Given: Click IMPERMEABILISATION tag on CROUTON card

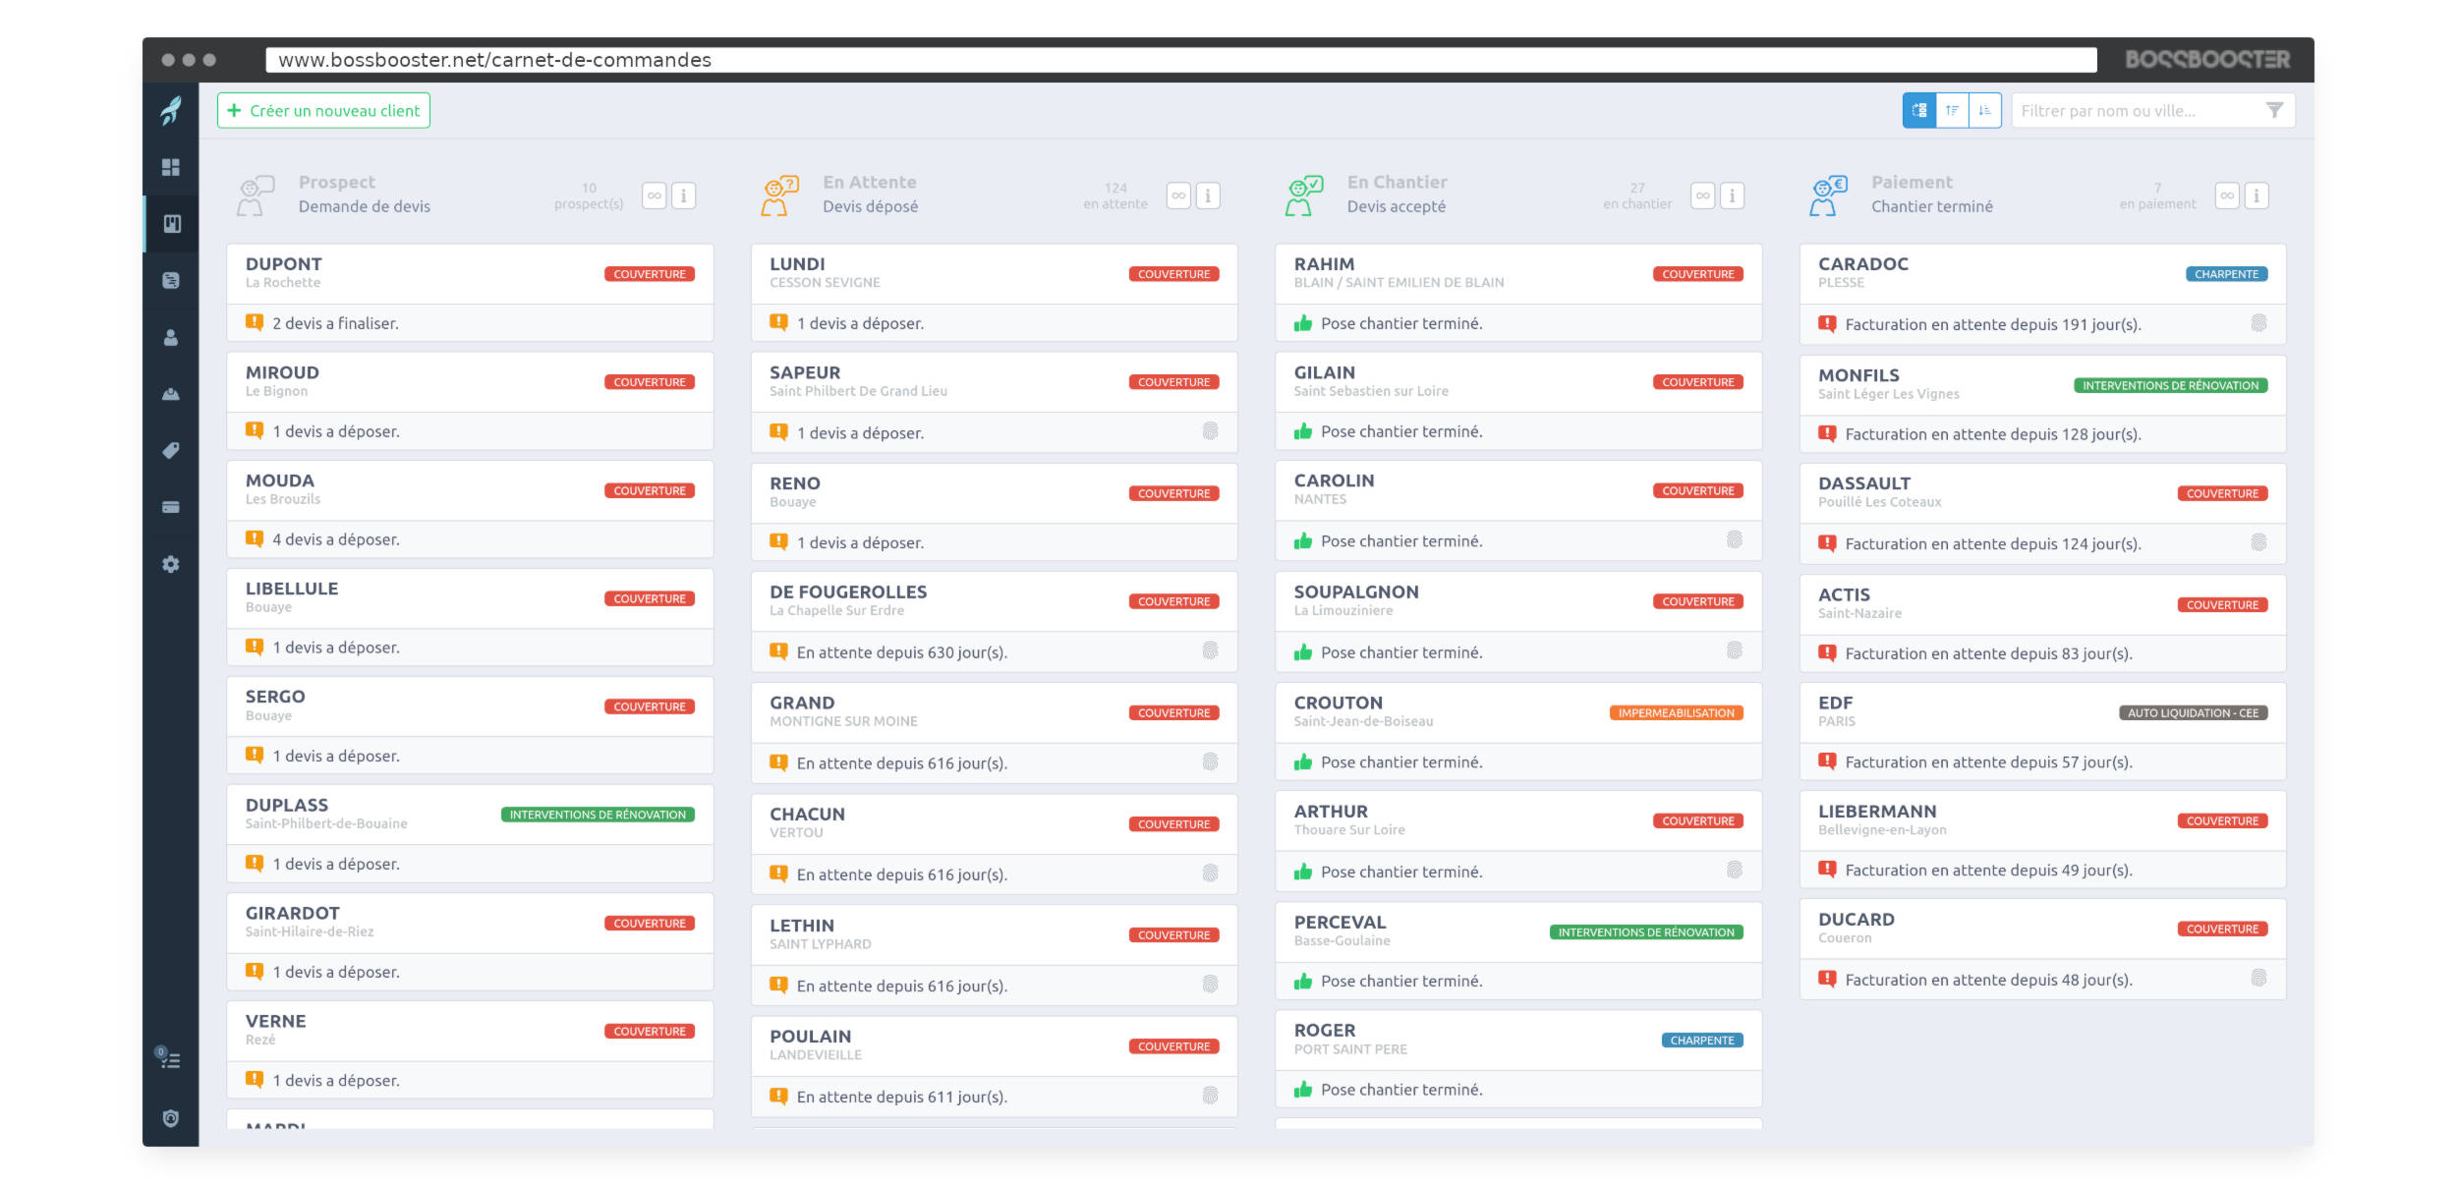Looking at the screenshot, I should 1676,713.
